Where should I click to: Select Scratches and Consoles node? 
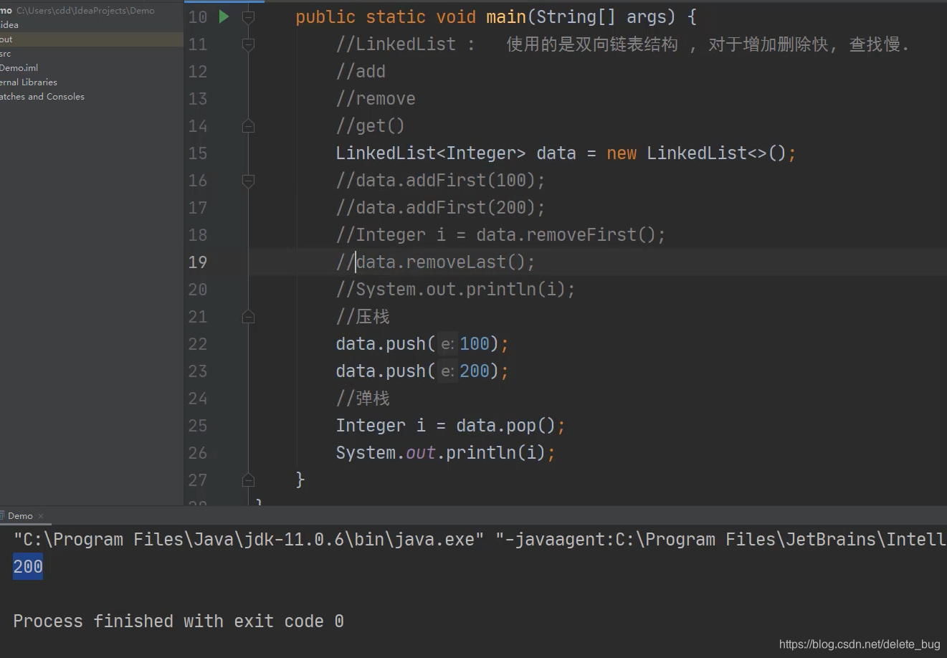click(x=42, y=97)
